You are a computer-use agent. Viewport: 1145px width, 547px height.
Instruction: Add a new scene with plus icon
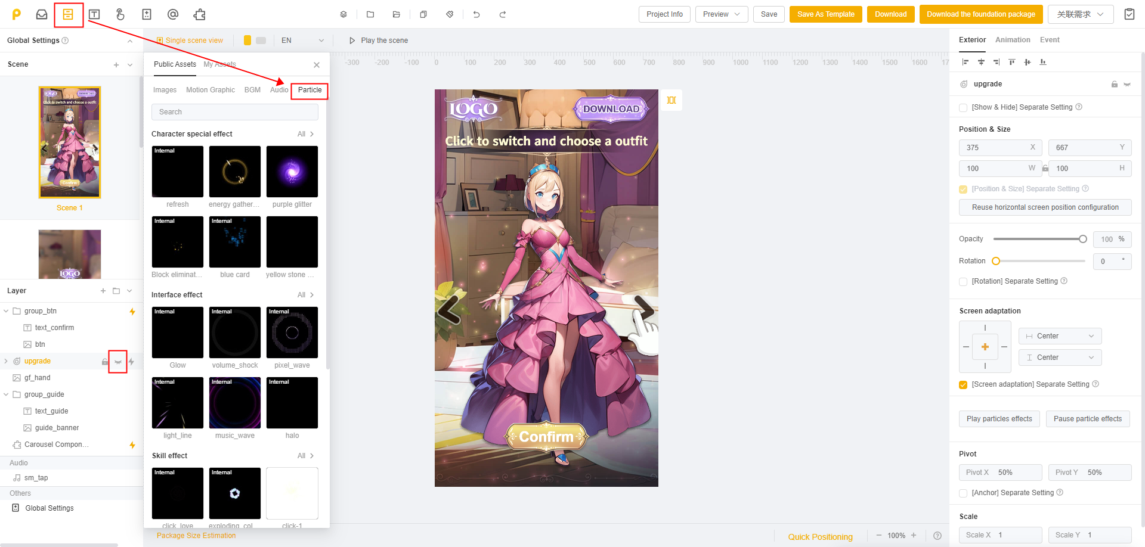point(116,65)
